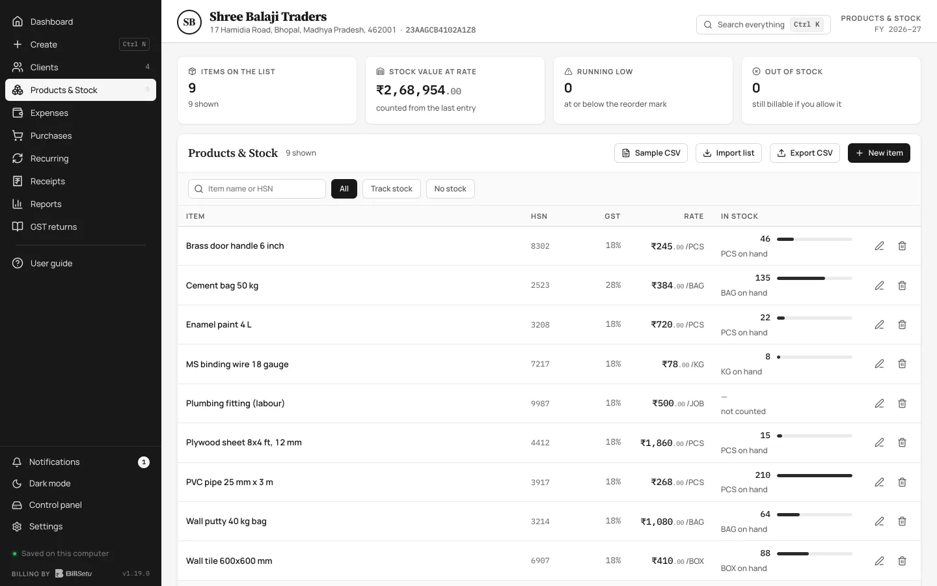Viewport: 937px width, 586px height.
Task: Add a New item
Action: point(879,153)
